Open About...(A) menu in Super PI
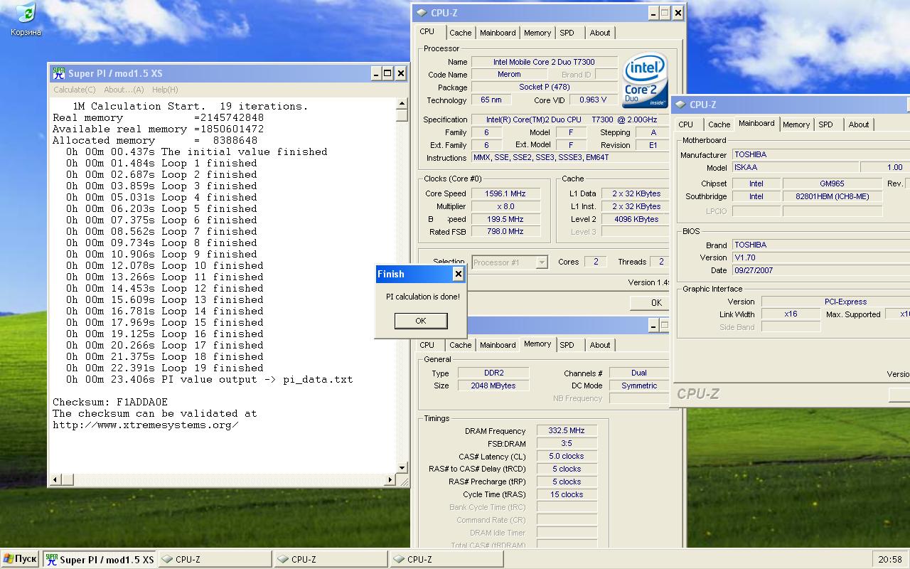The image size is (910, 569). click(x=124, y=90)
